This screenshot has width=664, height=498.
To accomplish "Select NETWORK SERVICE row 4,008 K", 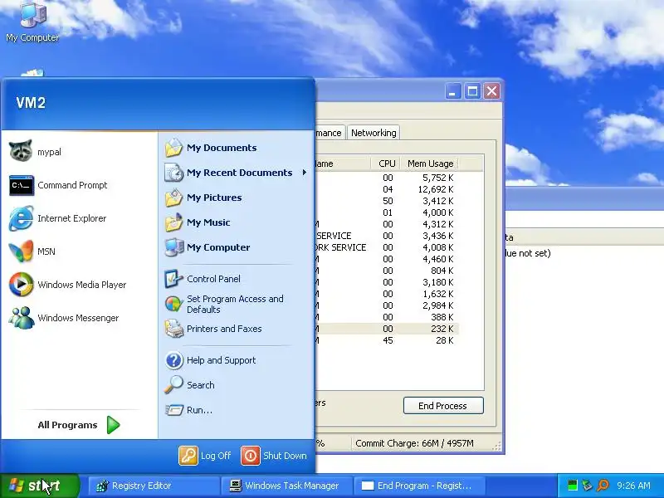I will [x=388, y=247].
